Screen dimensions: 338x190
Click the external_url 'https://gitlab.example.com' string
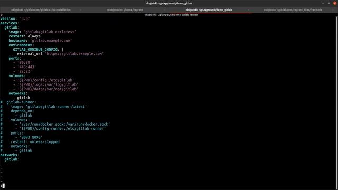coord(74,54)
